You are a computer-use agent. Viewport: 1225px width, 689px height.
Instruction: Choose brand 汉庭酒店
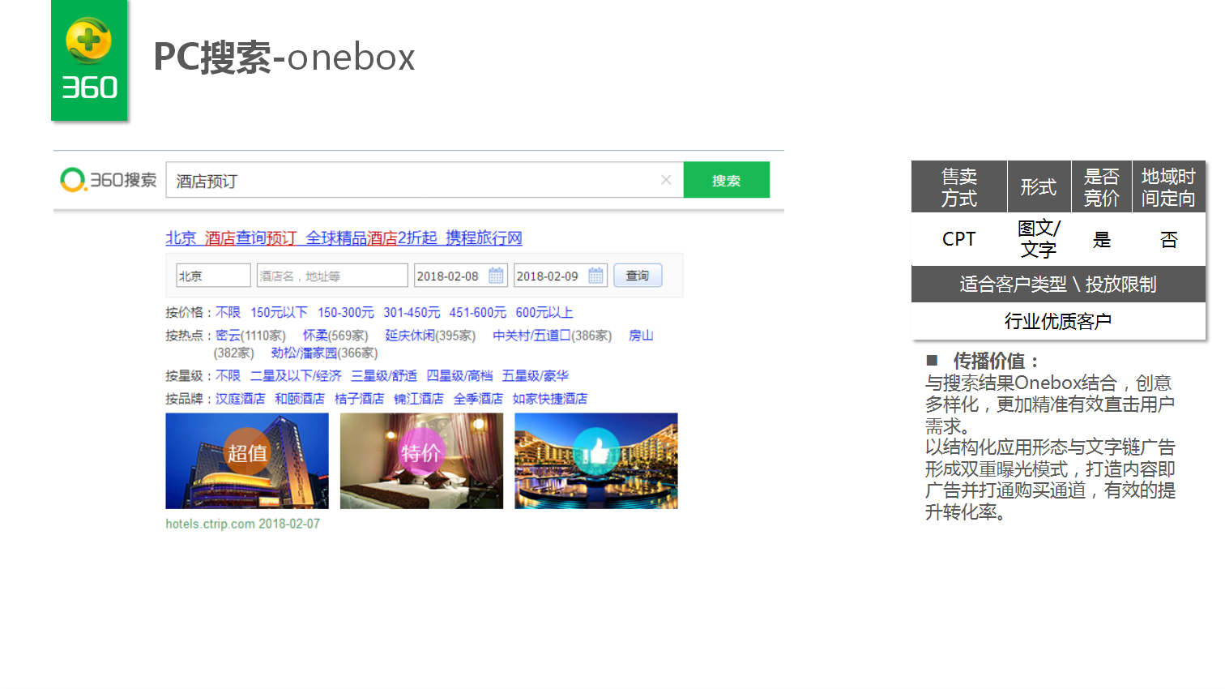click(241, 399)
